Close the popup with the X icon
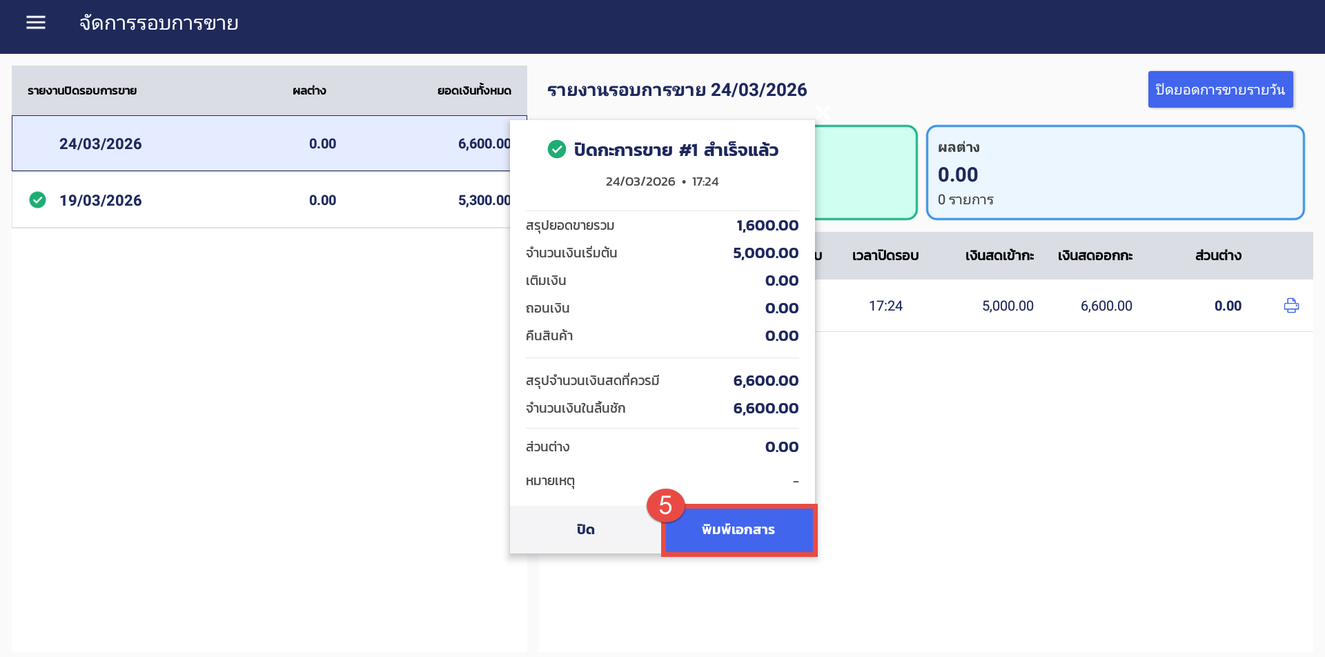The height and width of the screenshot is (657, 1325). click(822, 111)
